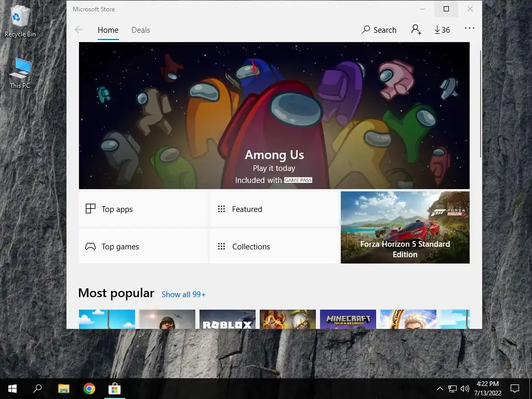This screenshot has height=399, width=532.
Task: Open the cartoon heroes game thumbnail after Roblox
Action: (x=288, y=320)
